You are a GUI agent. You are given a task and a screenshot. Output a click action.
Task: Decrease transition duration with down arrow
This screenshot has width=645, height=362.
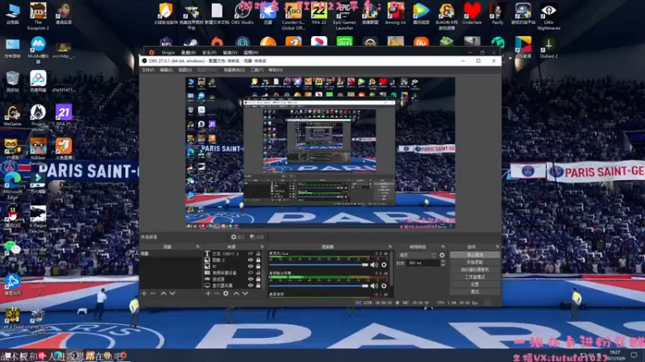[443, 265]
